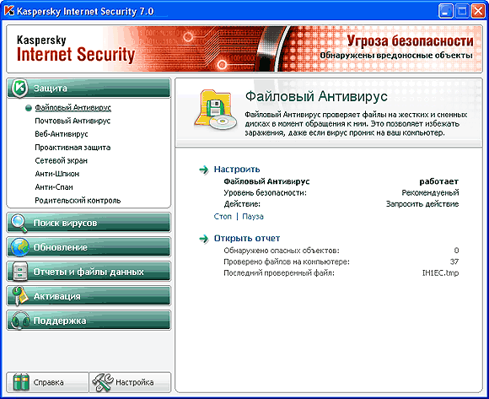
Task: Click the Защита shield icon
Action: pyautogui.click(x=20, y=88)
